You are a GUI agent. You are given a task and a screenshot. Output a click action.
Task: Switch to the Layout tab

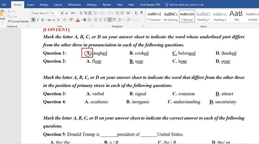tap(58, 5)
